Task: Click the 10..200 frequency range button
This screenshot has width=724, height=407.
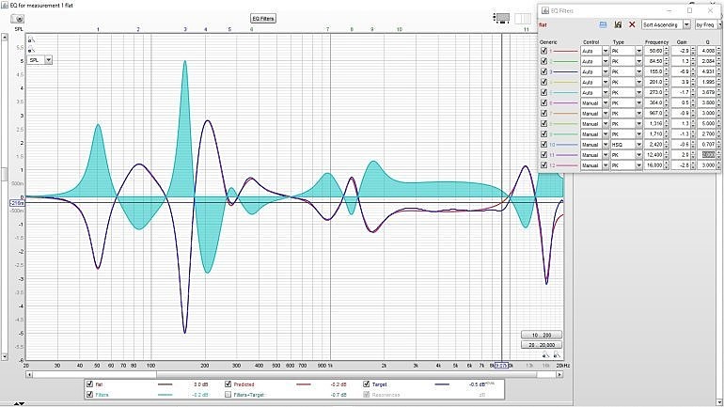Action: pos(542,335)
